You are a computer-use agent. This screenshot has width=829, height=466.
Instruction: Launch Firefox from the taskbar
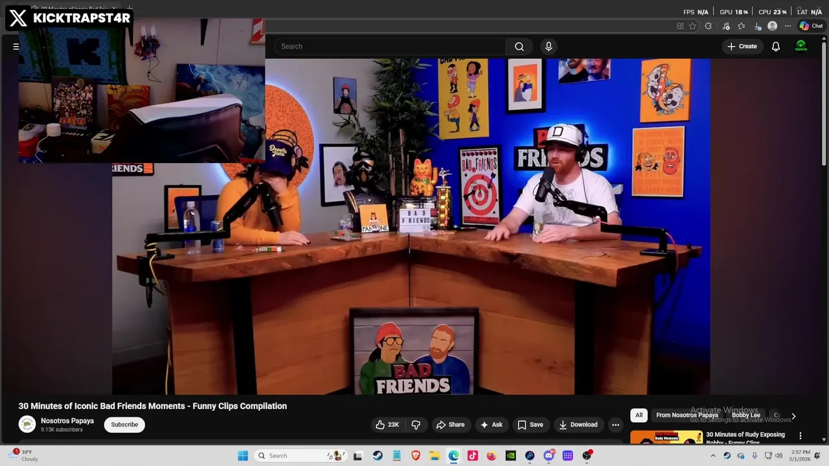(x=492, y=456)
